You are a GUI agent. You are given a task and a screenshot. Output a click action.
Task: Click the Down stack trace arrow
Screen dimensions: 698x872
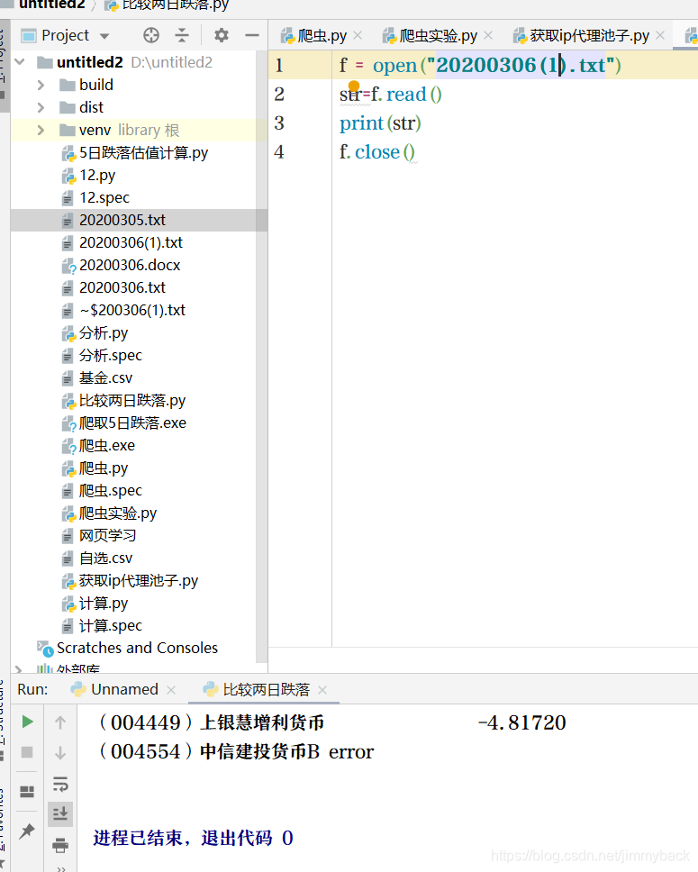(x=60, y=752)
